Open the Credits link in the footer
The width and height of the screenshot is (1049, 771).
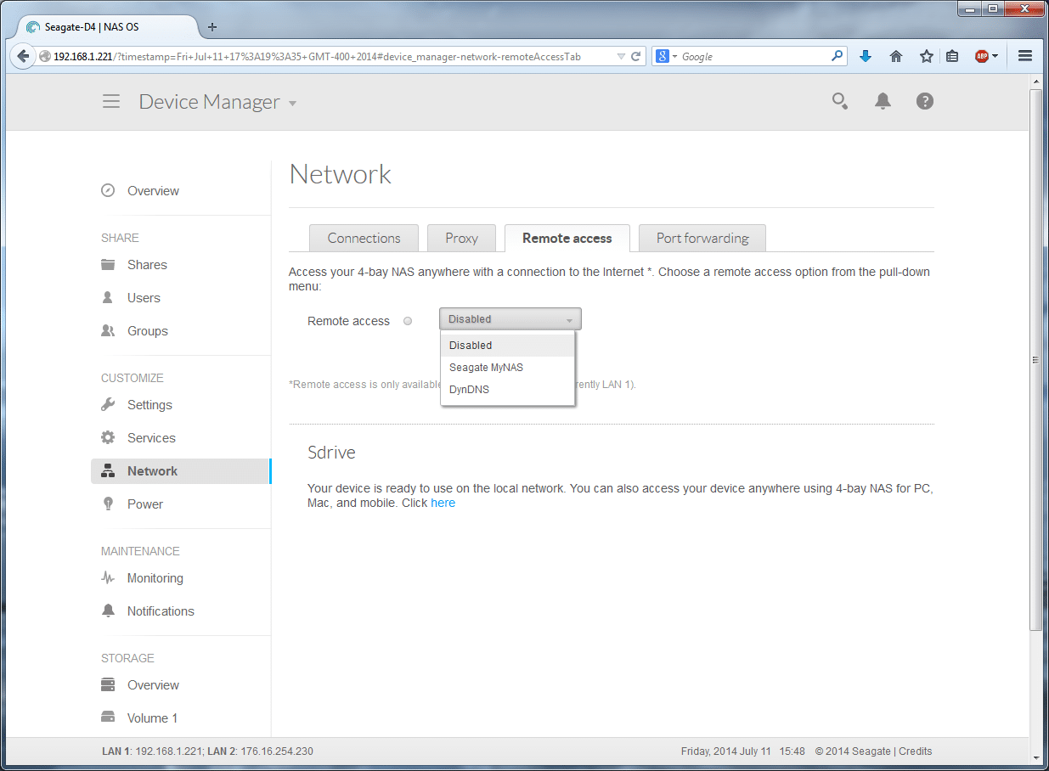tap(916, 751)
